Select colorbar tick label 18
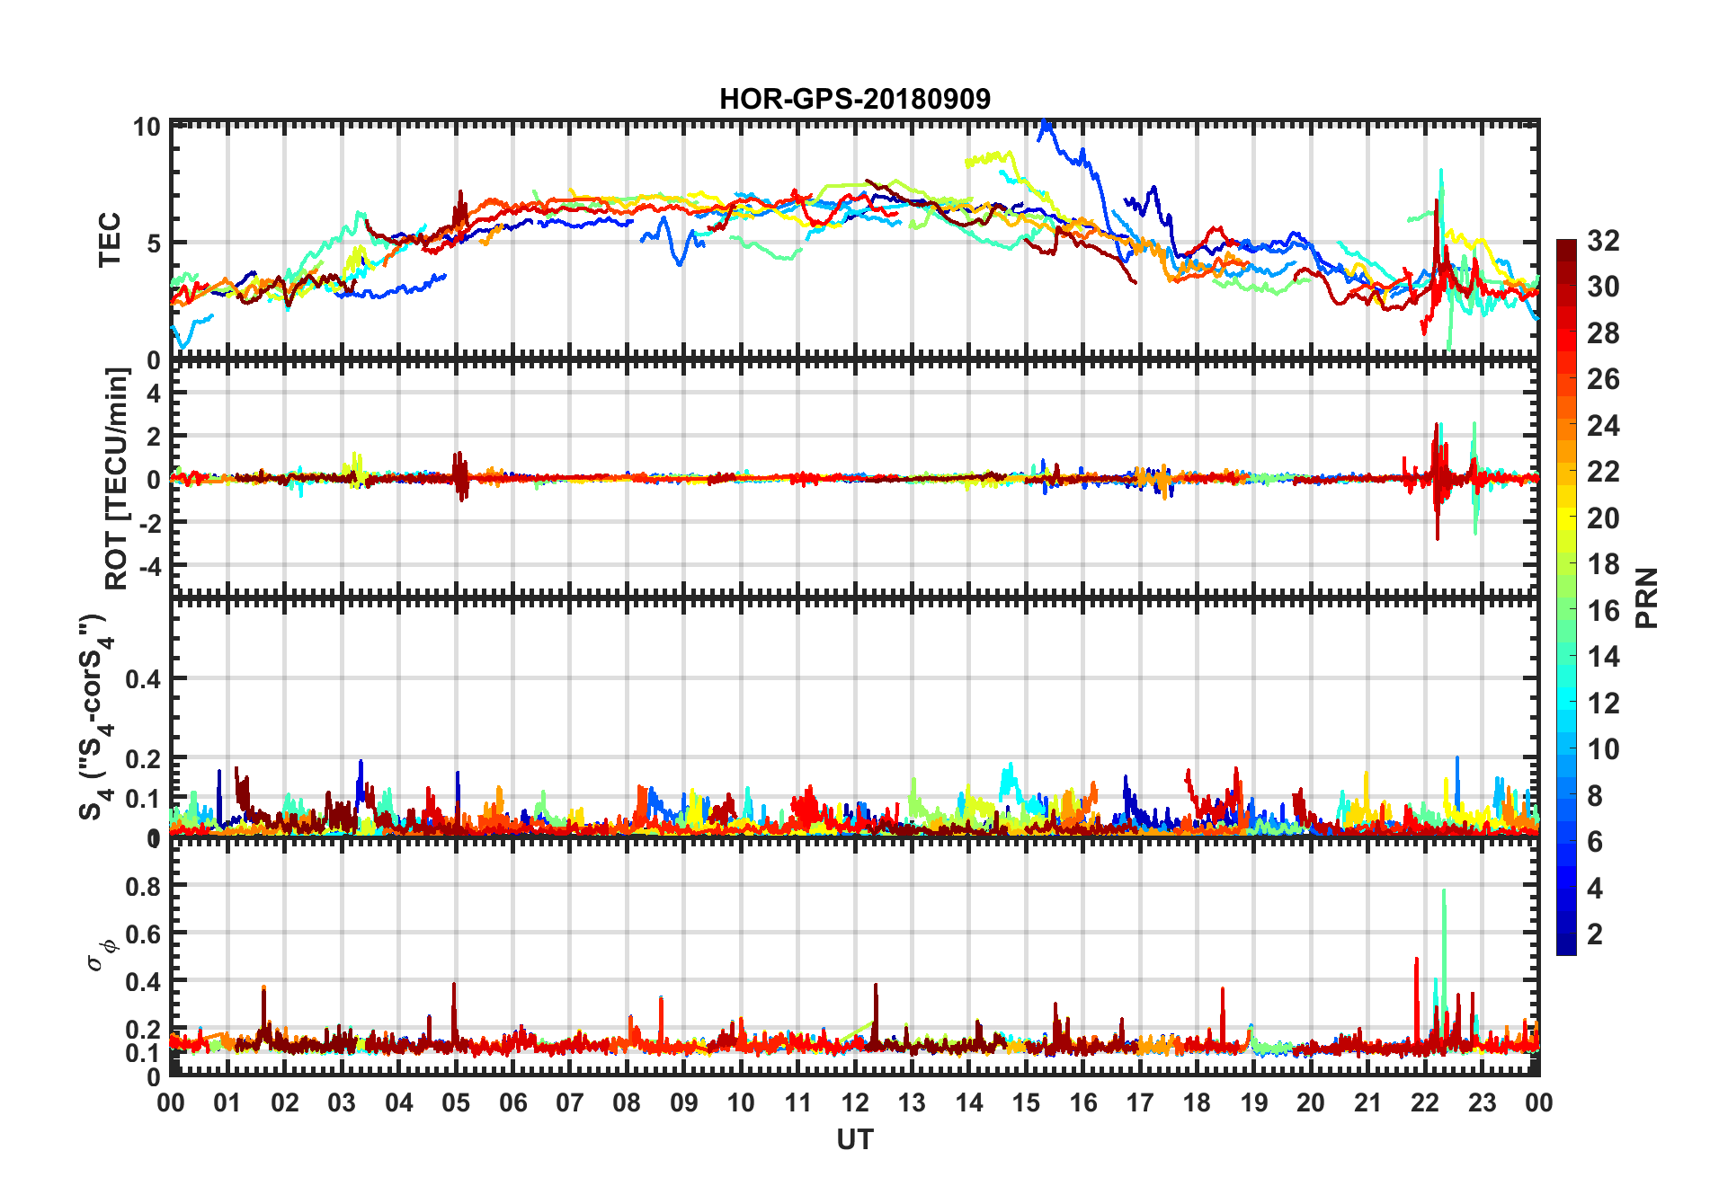1710x1195 pixels. click(x=1603, y=564)
